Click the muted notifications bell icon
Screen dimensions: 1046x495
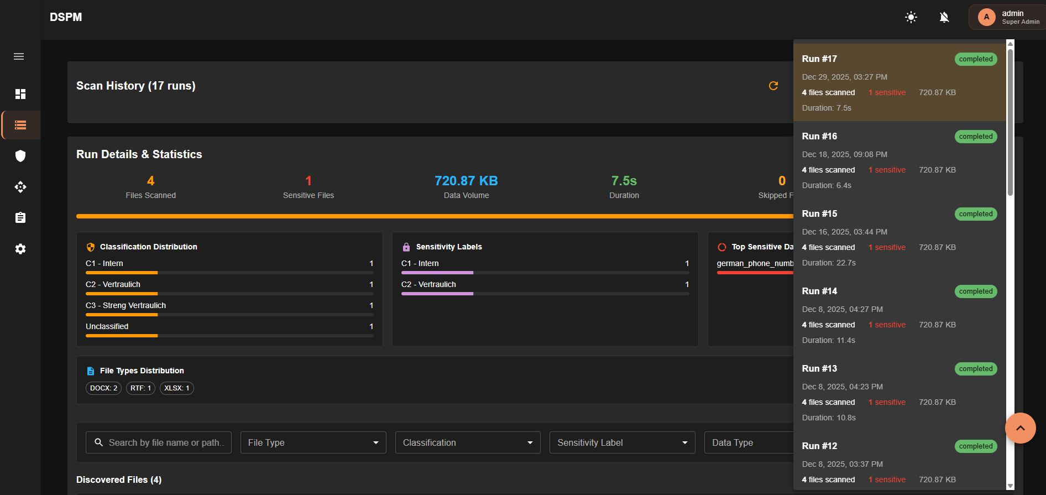click(944, 17)
